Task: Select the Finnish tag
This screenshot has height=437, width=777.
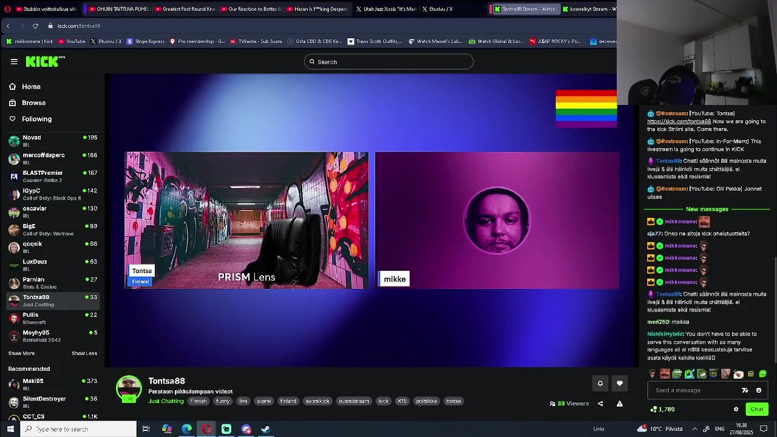Action: coord(198,401)
